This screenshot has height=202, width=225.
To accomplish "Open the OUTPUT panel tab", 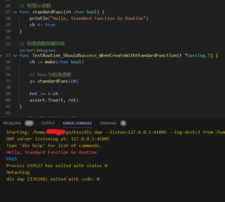I will pos(48,123).
